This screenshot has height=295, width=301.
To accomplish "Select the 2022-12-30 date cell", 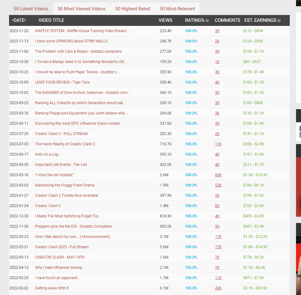I will tap(19, 216).
